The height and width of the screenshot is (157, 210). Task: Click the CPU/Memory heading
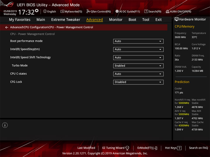point(184,26)
